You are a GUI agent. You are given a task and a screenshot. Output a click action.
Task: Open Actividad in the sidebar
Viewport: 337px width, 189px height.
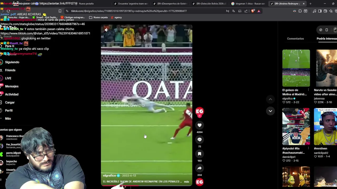click(x=12, y=94)
